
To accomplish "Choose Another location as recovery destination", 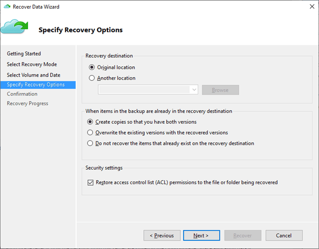I will click(x=92, y=78).
